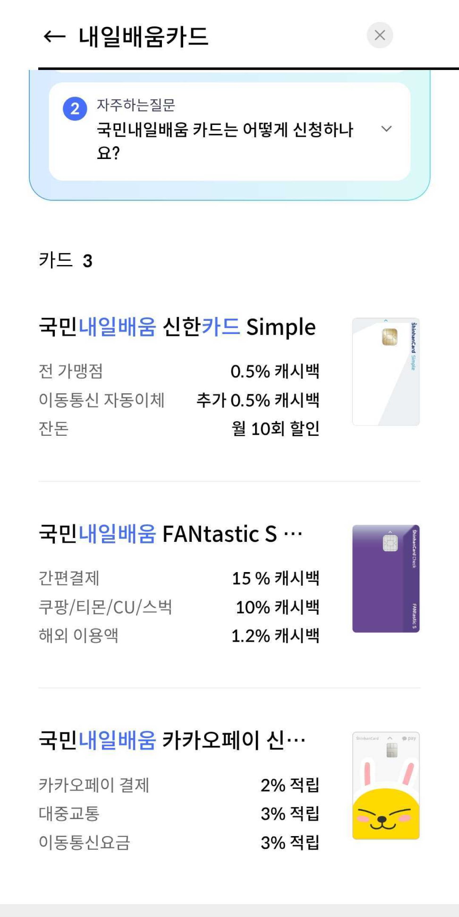Select the 전 가맹점 0.5% 캐시백 benefit
This screenshot has width=459, height=917.
(x=179, y=371)
